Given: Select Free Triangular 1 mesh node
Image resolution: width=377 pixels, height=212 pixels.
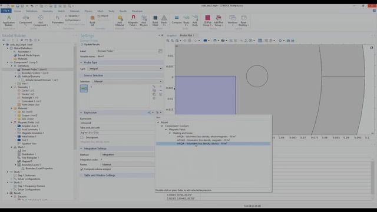Looking at the screenshot, I should 30,158.
